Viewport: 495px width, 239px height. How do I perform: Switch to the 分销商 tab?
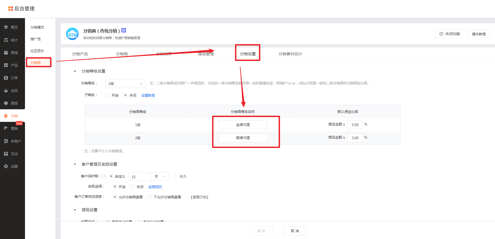point(122,54)
